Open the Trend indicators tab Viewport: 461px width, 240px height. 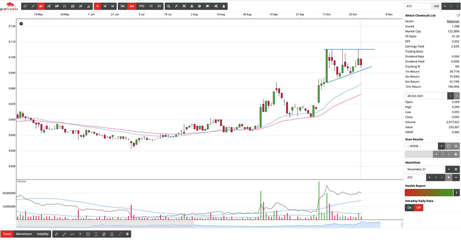[7, 234]
